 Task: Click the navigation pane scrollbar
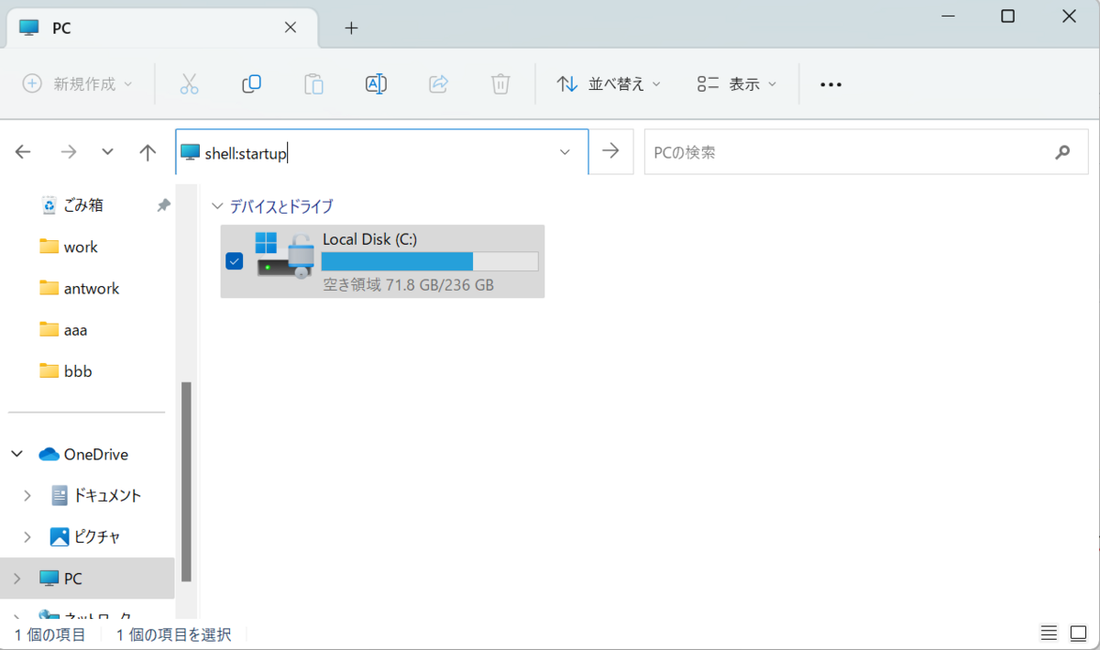[x=187, y=481]
